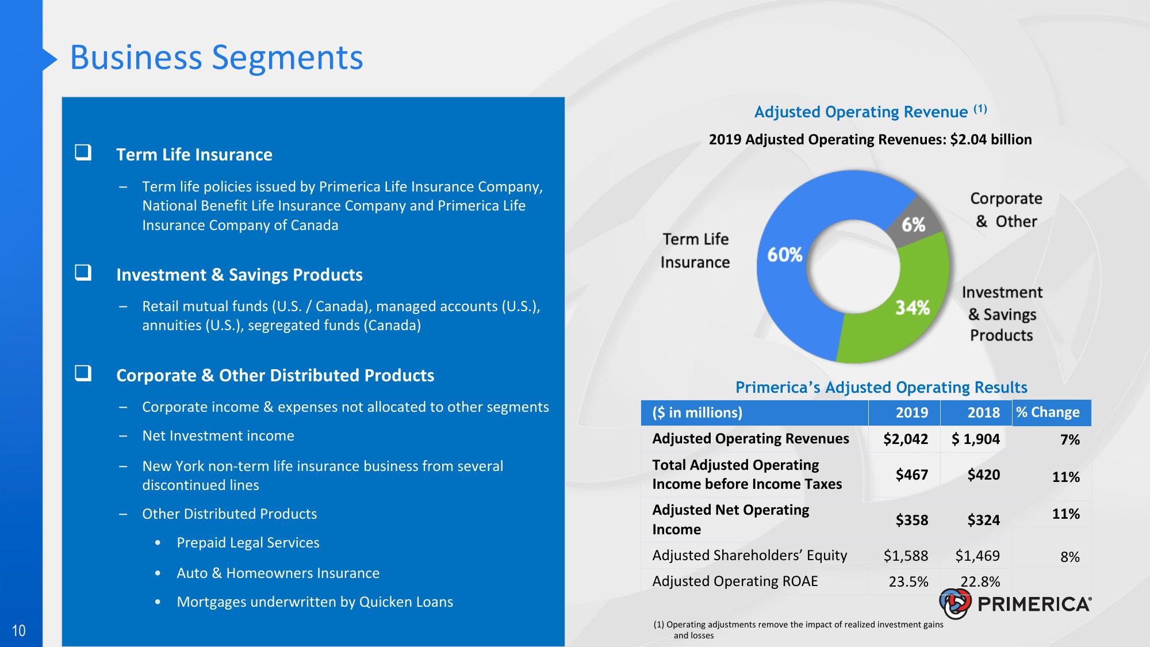
Task: Click the Prepaid Legal Services bullet
Action: pyautogui.click(x=248, y=543)
